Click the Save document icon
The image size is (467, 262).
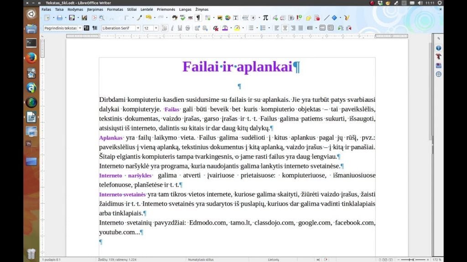tap(72, 18)
